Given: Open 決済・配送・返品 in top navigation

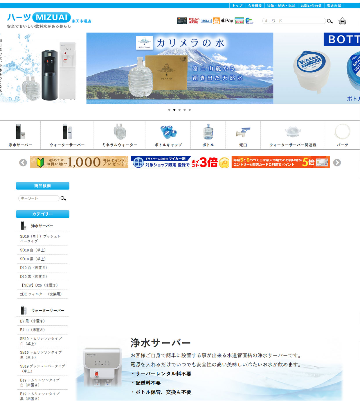Looking at the screenshot, I should 281,6.
